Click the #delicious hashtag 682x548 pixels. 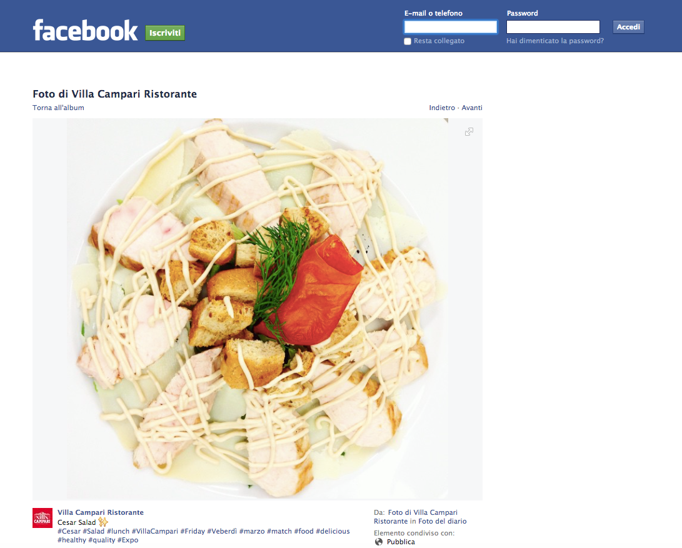(333, 531)
